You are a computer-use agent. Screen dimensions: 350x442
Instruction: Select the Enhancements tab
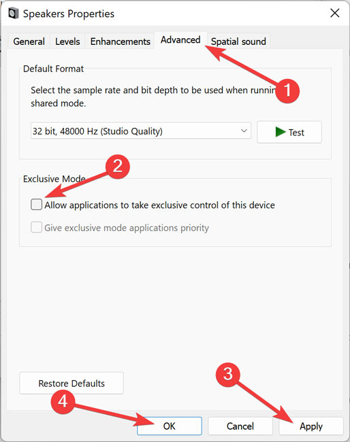(x=121, y=41)
